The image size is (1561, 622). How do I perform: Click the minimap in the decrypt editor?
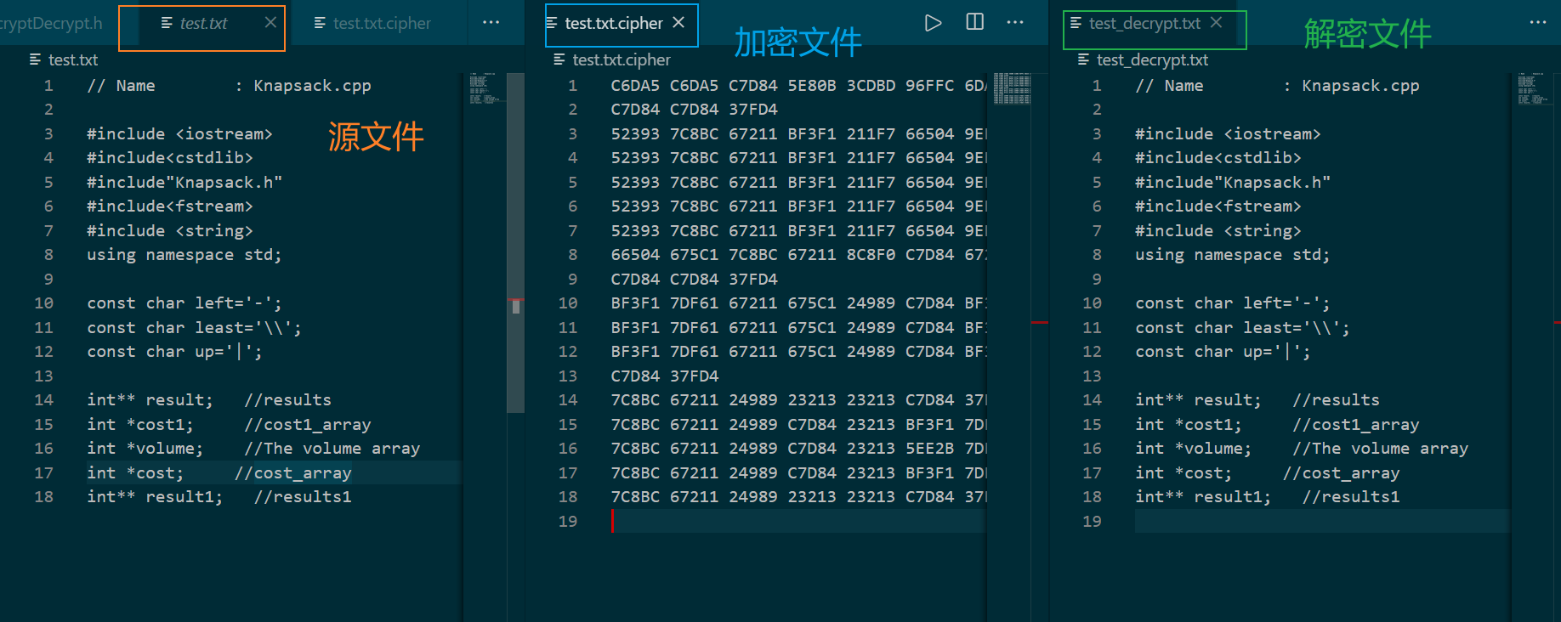[1537, 88]
